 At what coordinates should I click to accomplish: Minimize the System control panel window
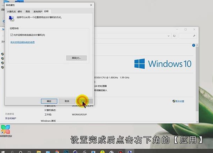click(177, 29)
